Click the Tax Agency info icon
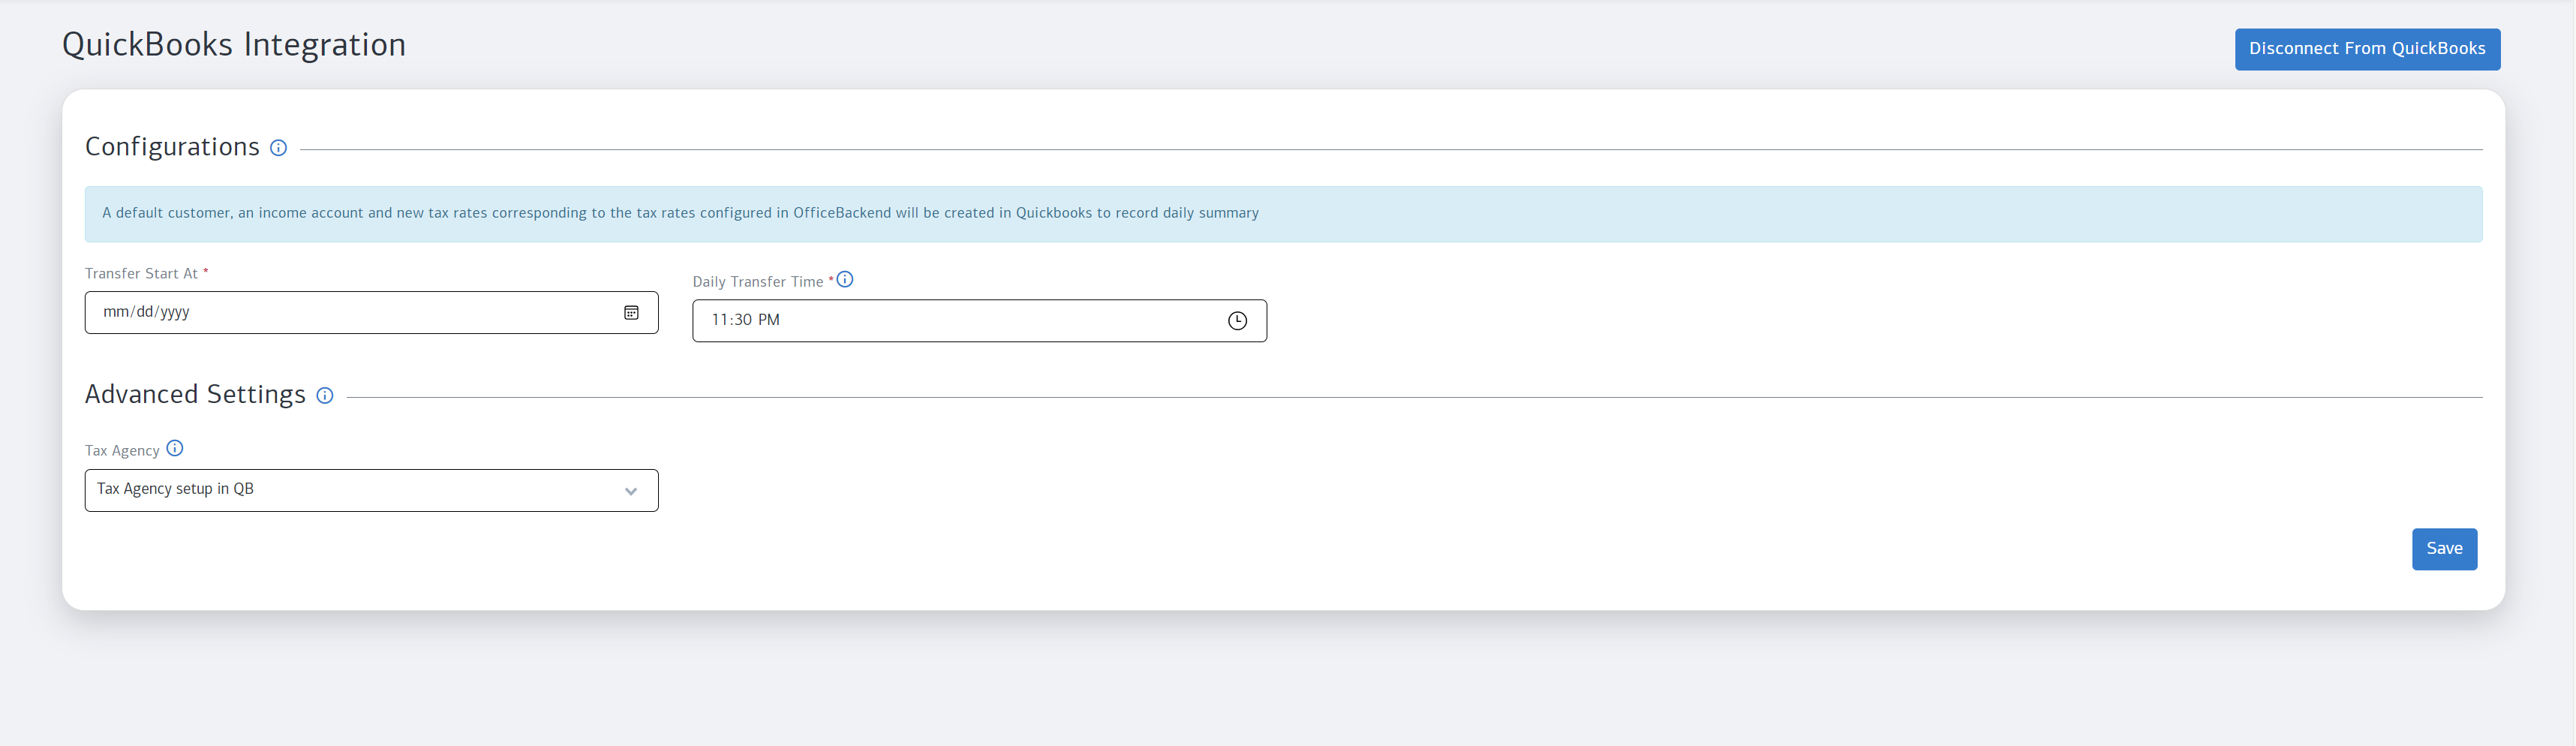Viewport: 2576px width, 746px height. pos(175,448)
